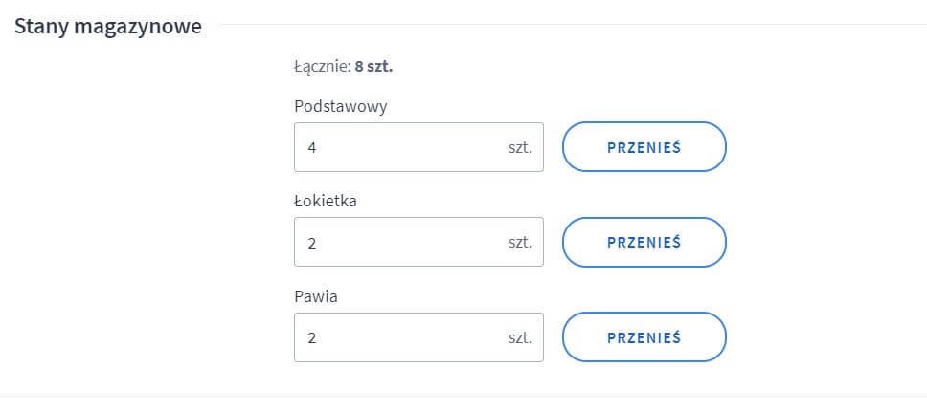
Task: Click the Łącznie total label
Action: [322, 68]
